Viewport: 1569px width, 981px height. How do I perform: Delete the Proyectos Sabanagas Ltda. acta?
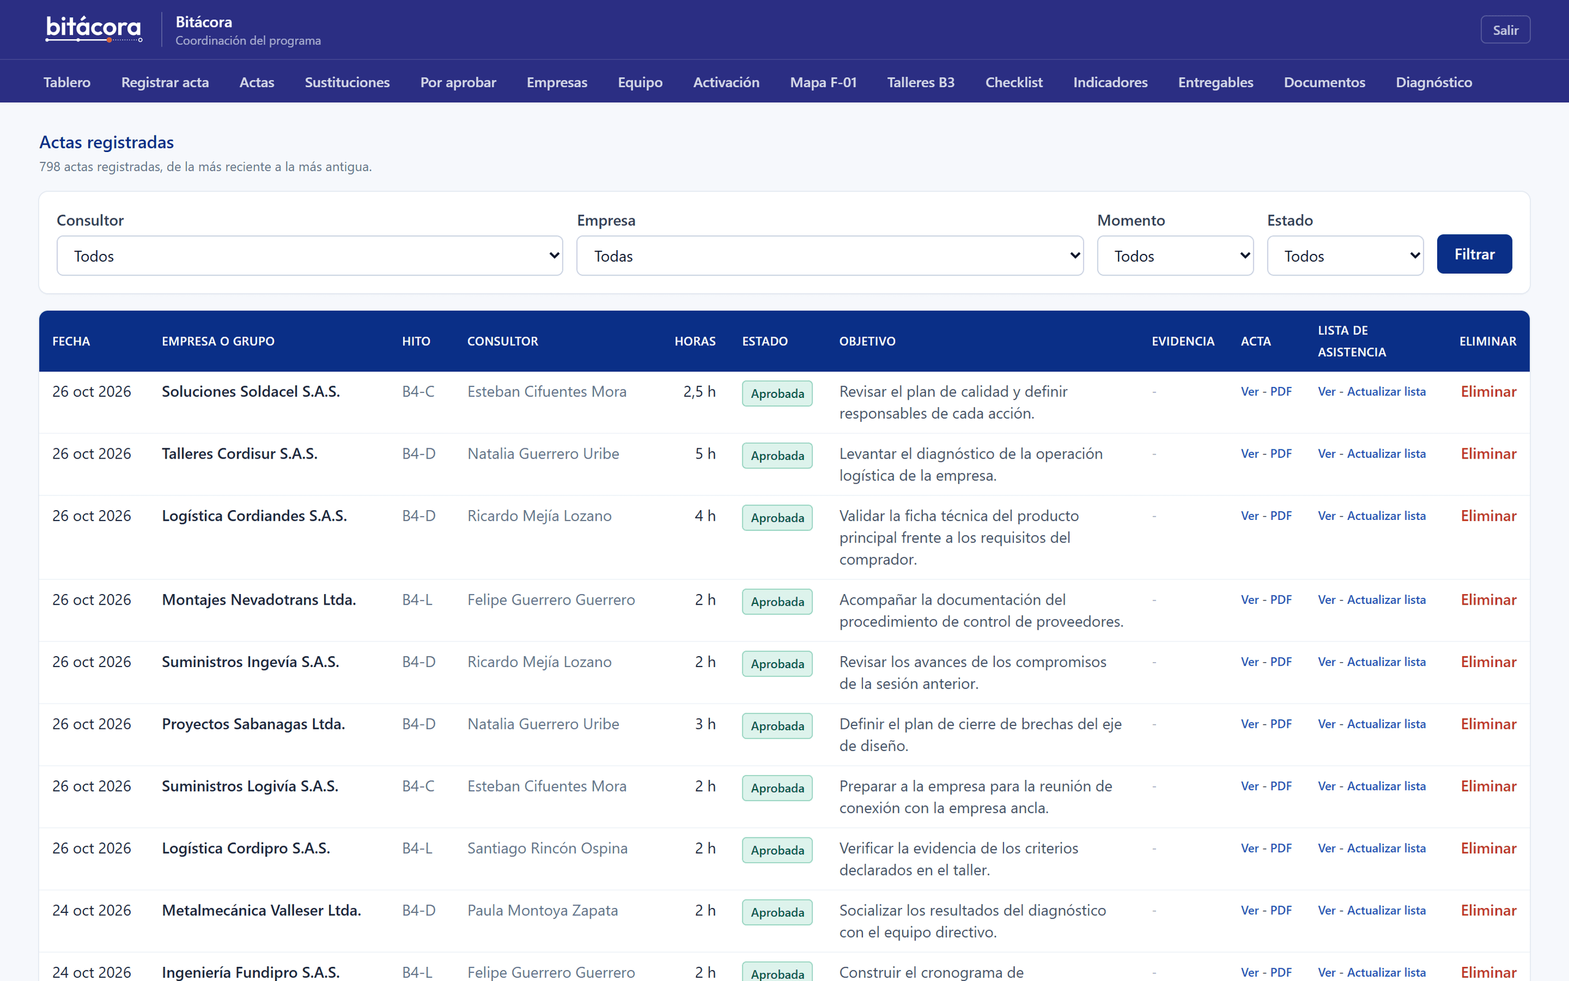[x=1488, y=725]
